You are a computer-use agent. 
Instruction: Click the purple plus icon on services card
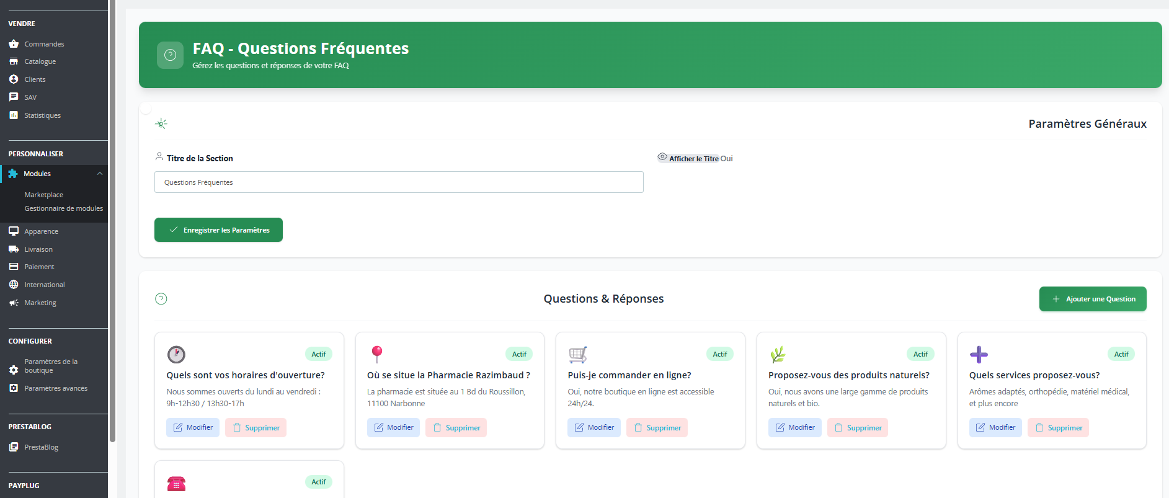979,355
